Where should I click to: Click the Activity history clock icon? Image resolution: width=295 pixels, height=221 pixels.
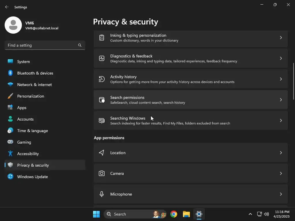[x=102, y=79]
